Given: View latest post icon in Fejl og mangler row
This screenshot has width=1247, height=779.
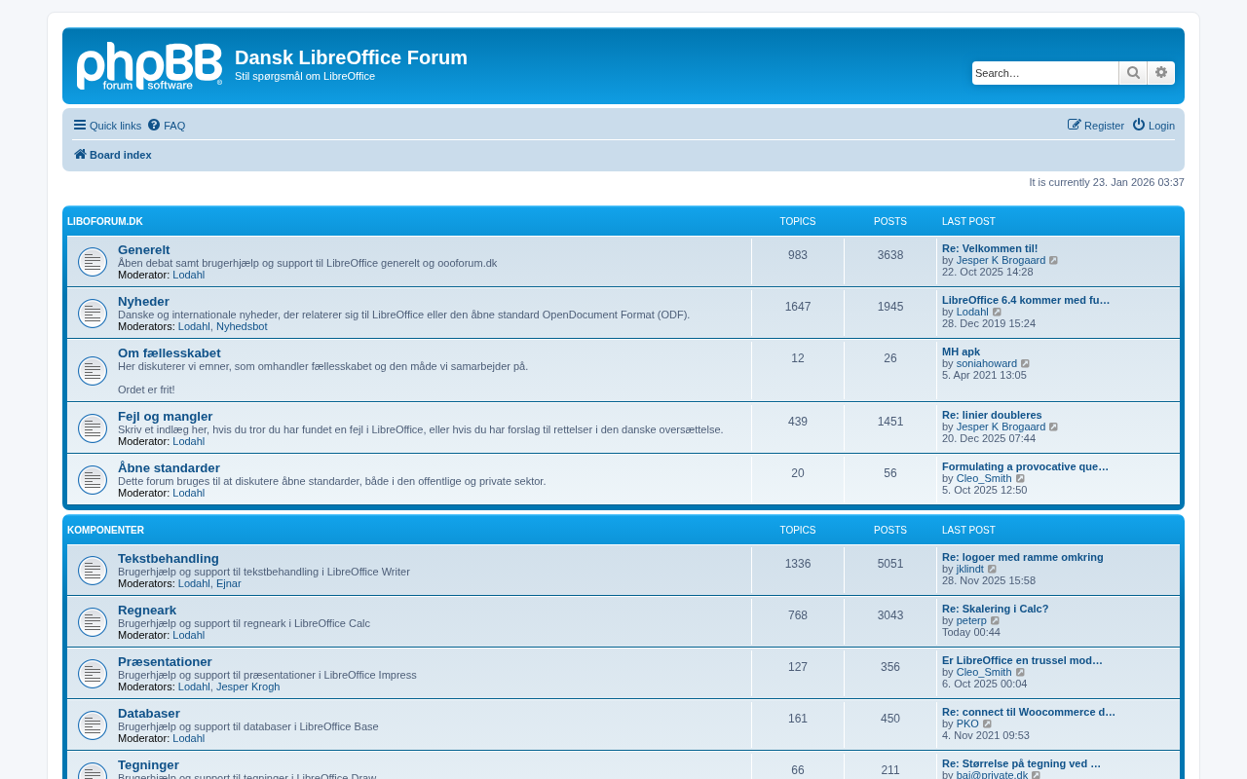Looking at the screenshot, I should click(x=1054, y=427).
